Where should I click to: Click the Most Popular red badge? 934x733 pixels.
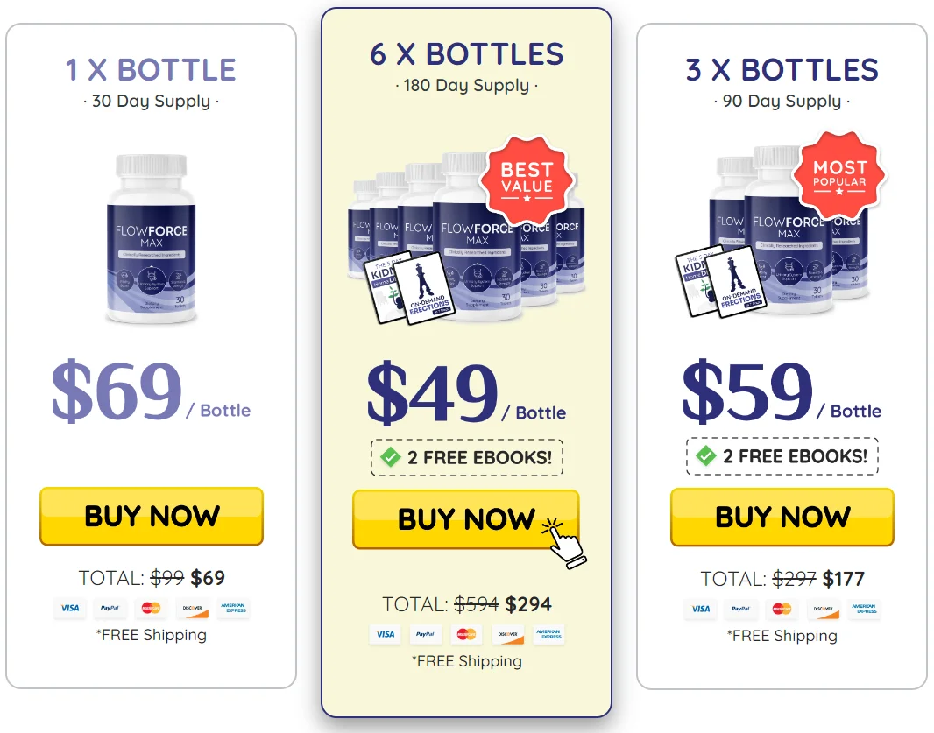click(839, 175)
